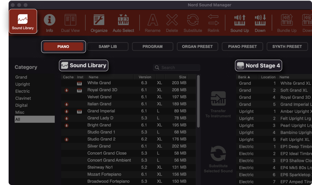Focus the Search field
The height and width of the screenshot is (185, 312).
pyautogui.click(x=177, y=67)
